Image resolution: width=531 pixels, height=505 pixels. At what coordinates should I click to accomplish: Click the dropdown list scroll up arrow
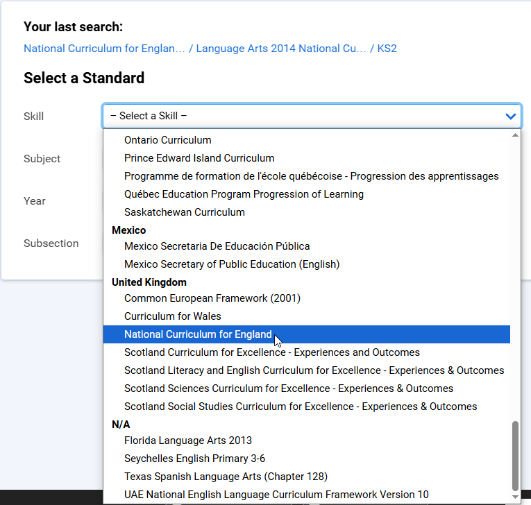[515, 135]
